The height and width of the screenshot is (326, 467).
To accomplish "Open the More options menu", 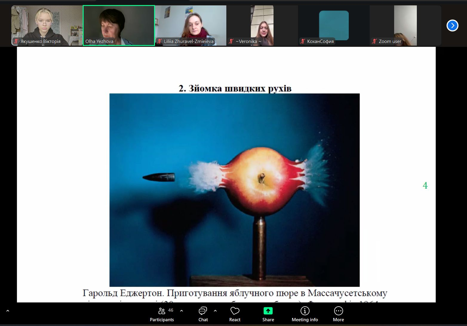I will coord(338,314).
